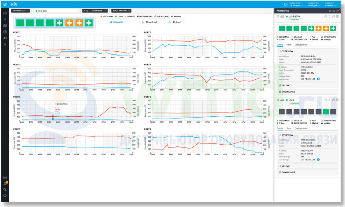The height and width of the screenshot is (207, 345).
Task: Open the Map icon in the sidebar
Action: (x=5, y=26)
